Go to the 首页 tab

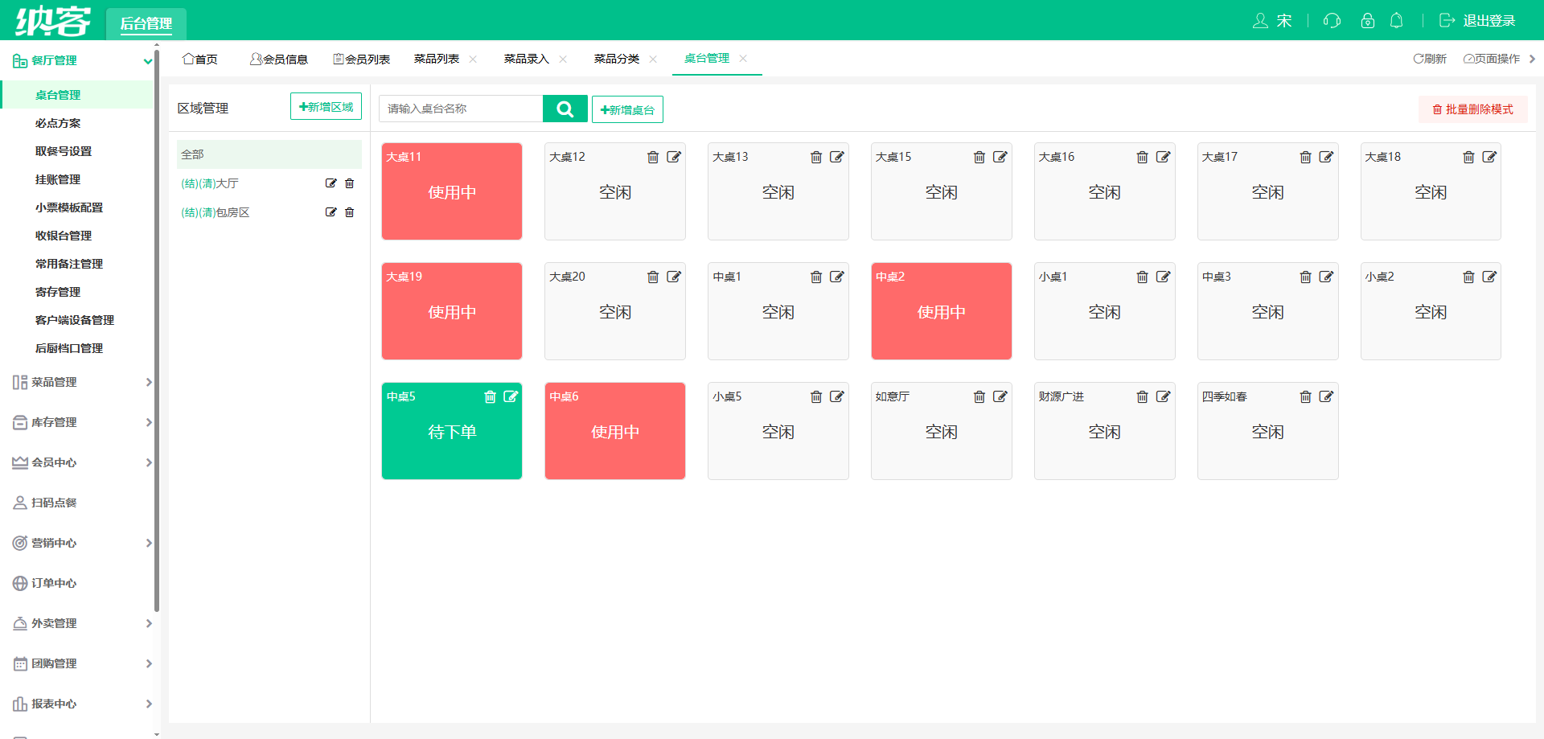200,59
